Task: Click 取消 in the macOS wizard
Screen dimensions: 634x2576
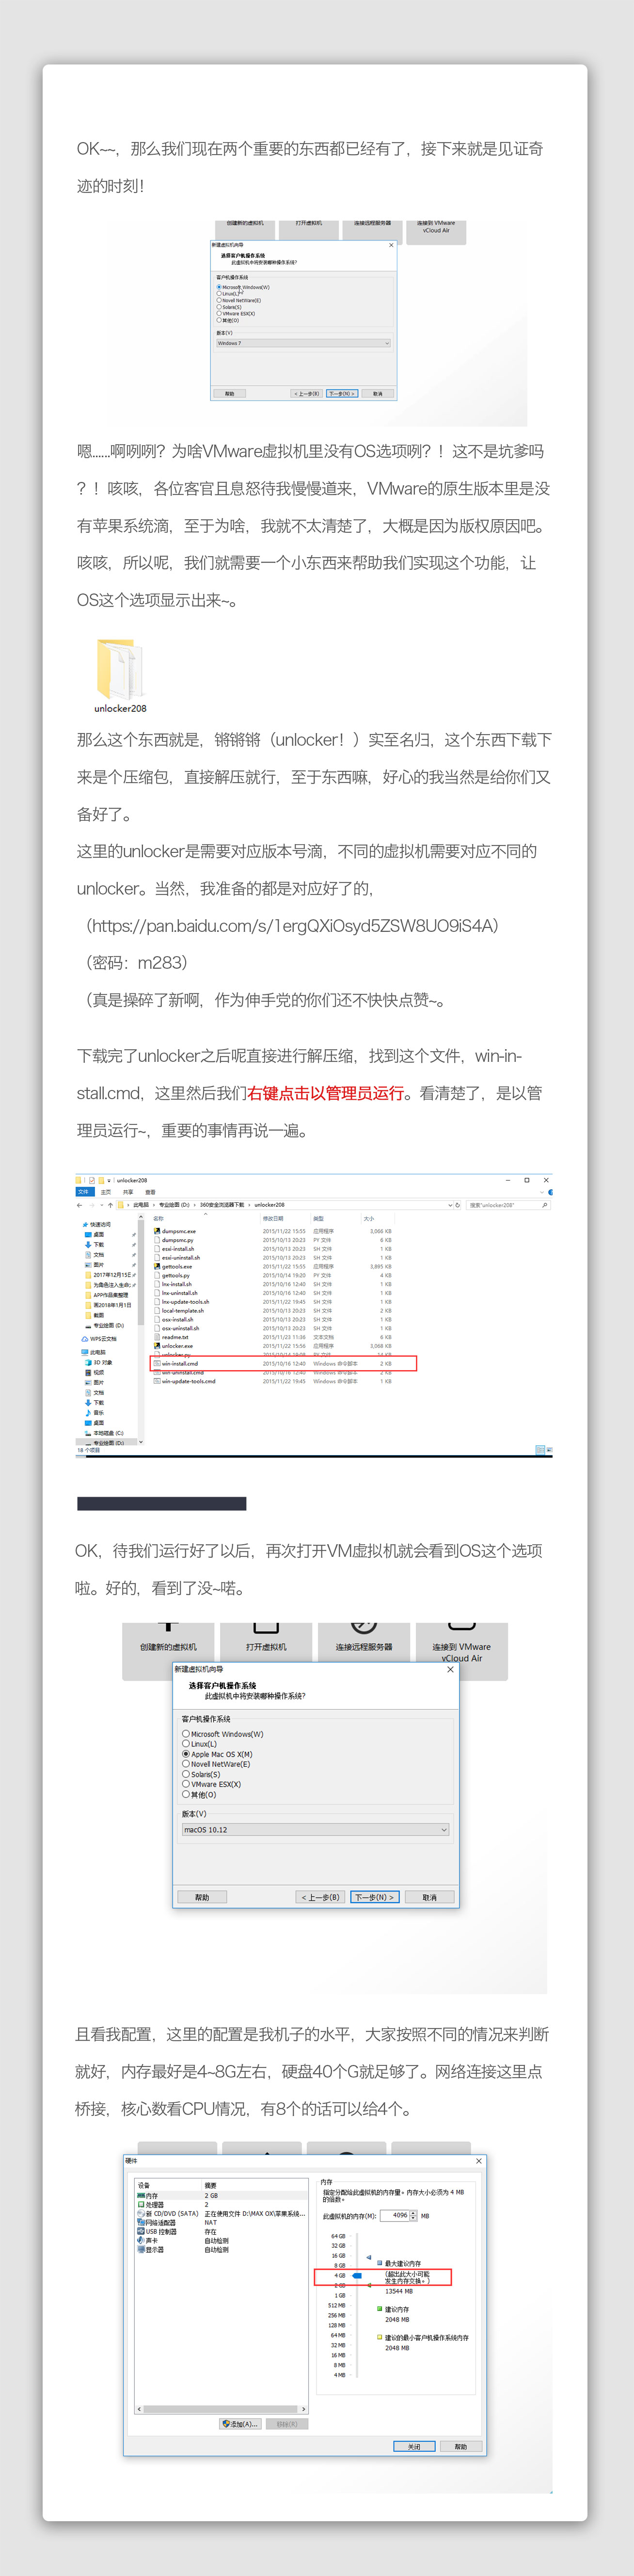Action: coord(429,1897)
